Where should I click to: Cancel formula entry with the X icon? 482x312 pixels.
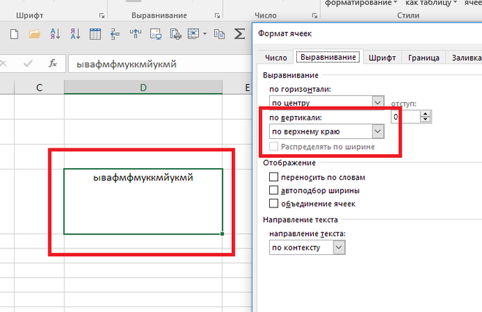[3, 64]
